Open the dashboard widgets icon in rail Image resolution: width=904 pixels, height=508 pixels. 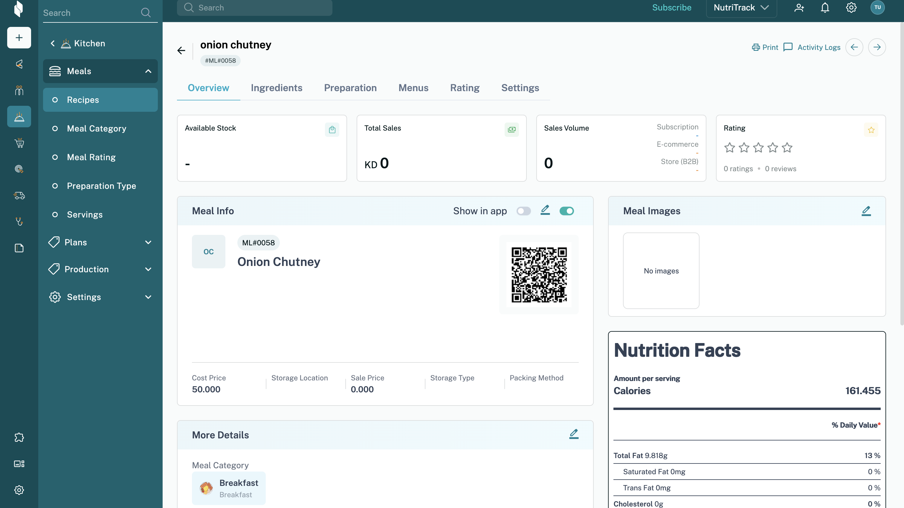[19, 464]
